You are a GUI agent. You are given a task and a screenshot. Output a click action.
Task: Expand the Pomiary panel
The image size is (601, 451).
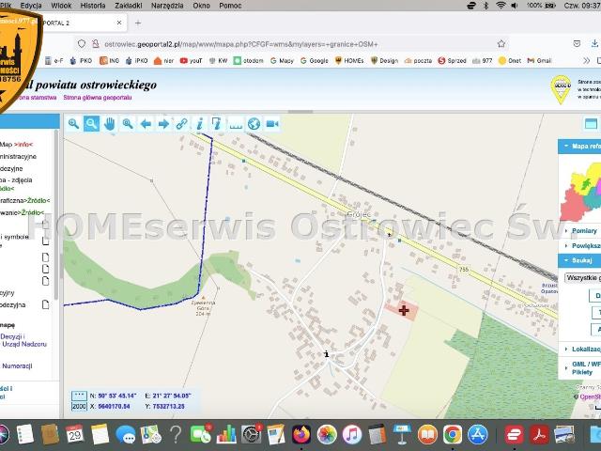[583, 230]
